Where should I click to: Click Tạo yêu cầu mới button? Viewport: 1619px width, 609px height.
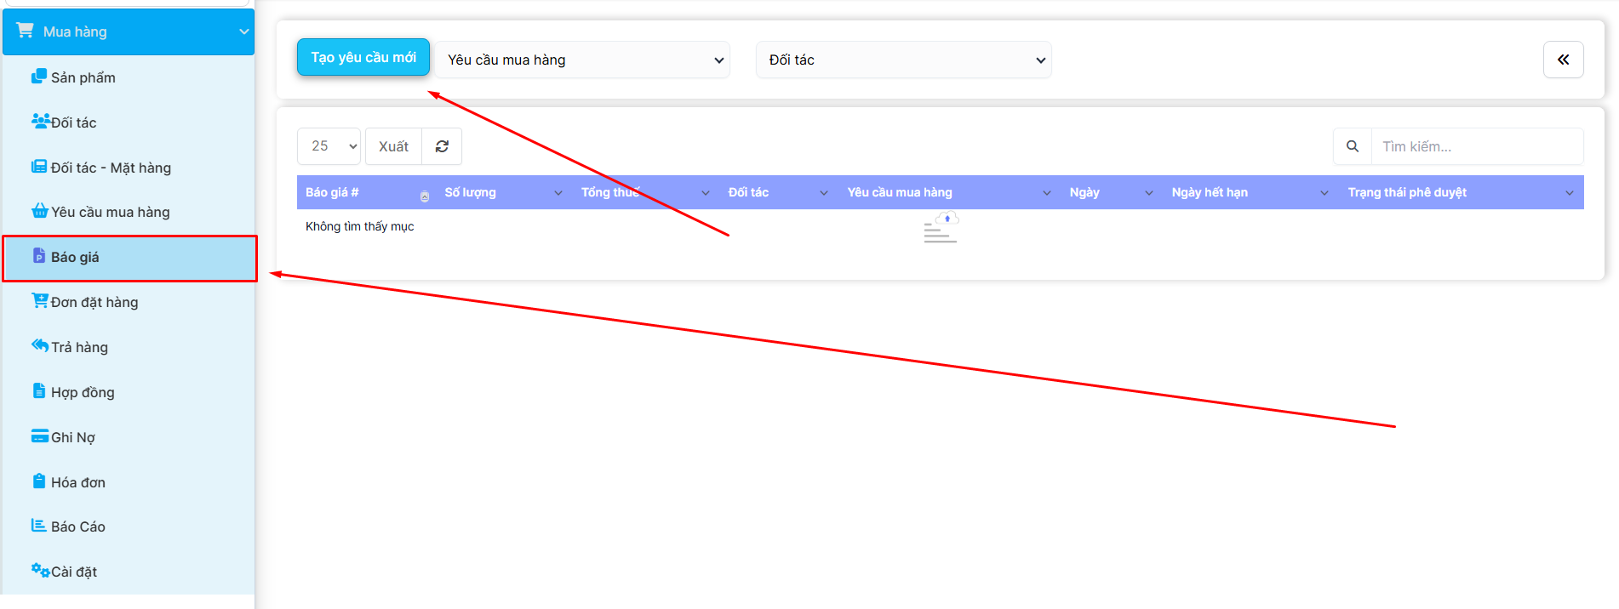point(363,57)
